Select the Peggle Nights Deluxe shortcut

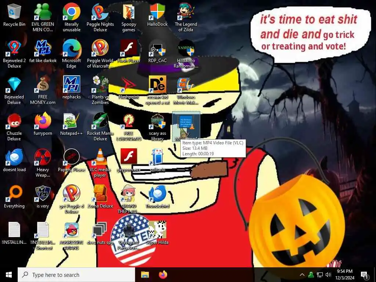pyautogui.click(x=100, y=11)
